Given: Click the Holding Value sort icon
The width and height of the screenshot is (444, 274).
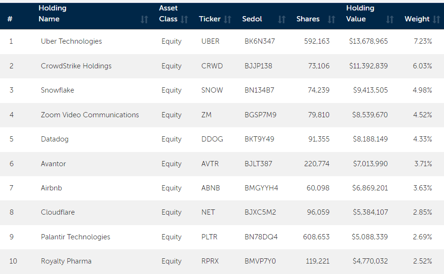Looking at the screenshot, I should 390,19.
